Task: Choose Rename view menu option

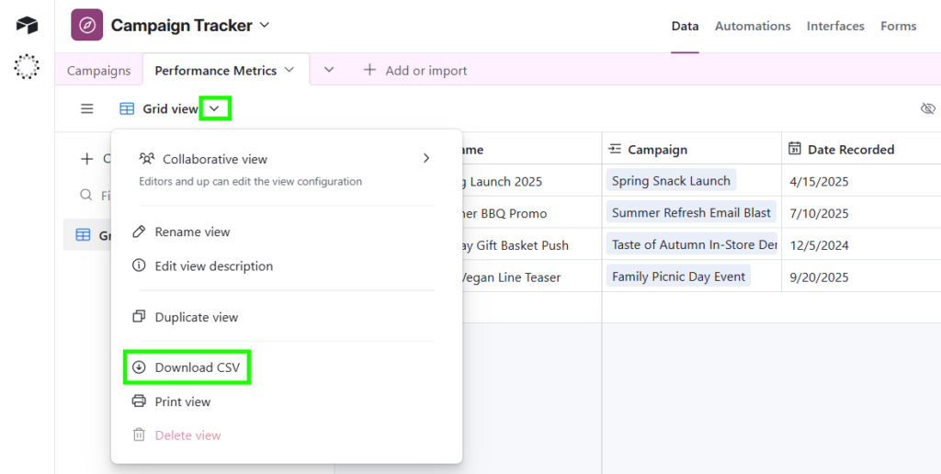Action: click(192, 231)
